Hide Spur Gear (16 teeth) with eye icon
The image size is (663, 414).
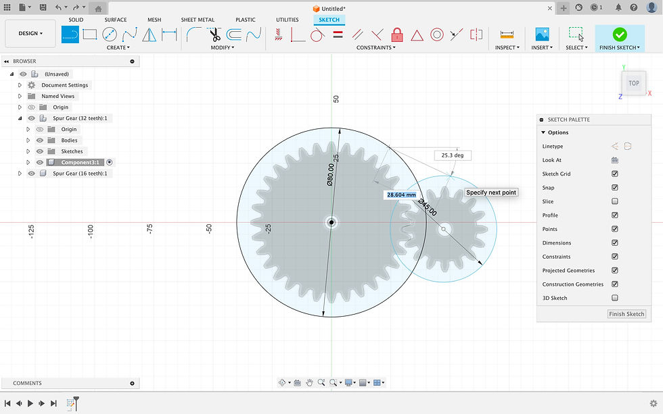[31, 174]
